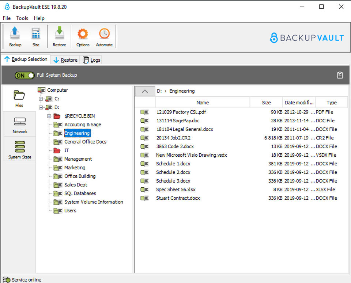Screen dimensions: 351x283
Task: Click the red $RECYCLE.BIN folder icon
Action: [57, 116]
